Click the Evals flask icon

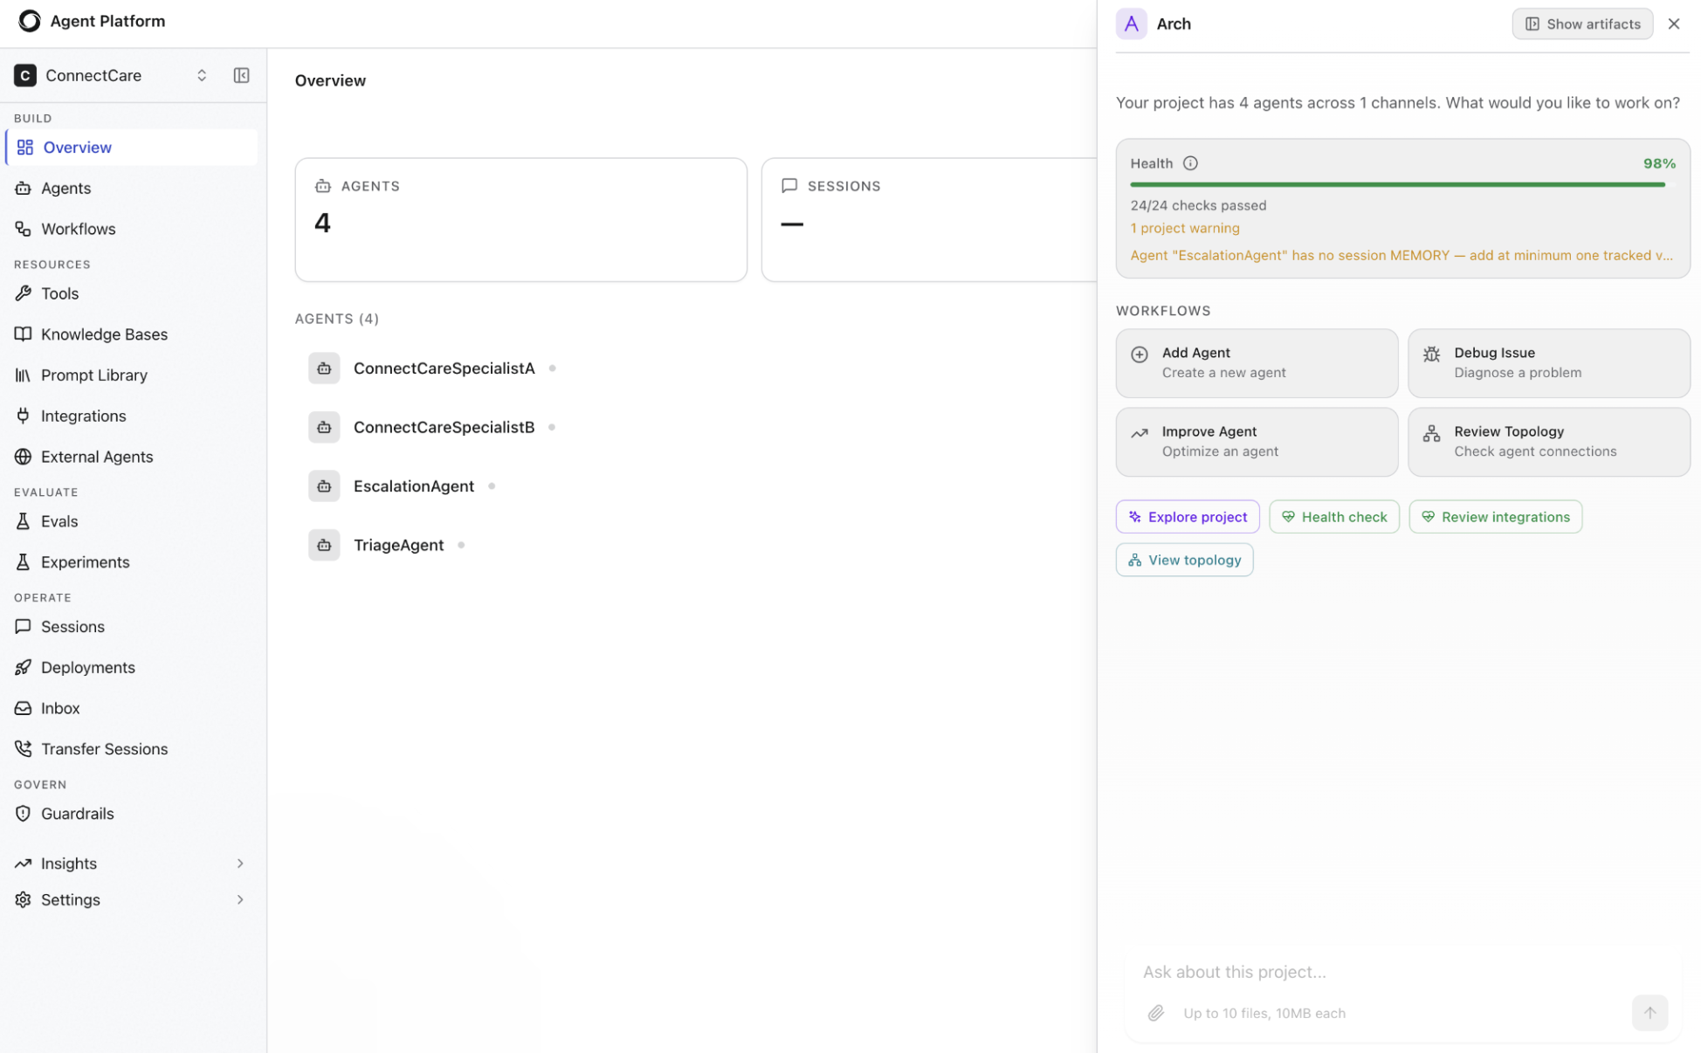click(24, 521)
